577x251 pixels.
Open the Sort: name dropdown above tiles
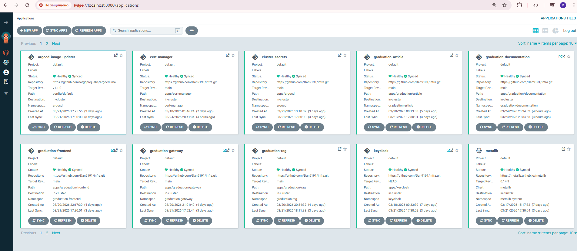529,43
